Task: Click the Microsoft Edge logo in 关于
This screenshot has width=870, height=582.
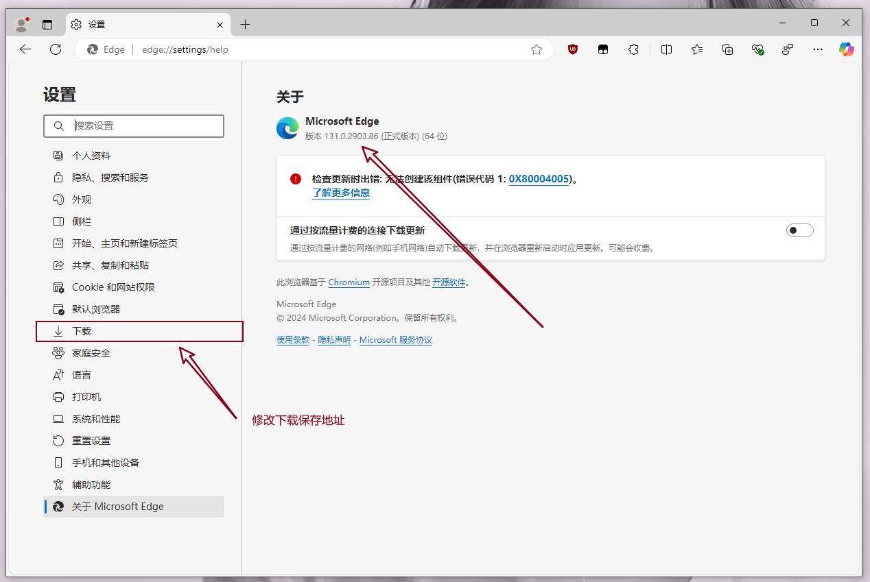Action: [x=287, y=128]
